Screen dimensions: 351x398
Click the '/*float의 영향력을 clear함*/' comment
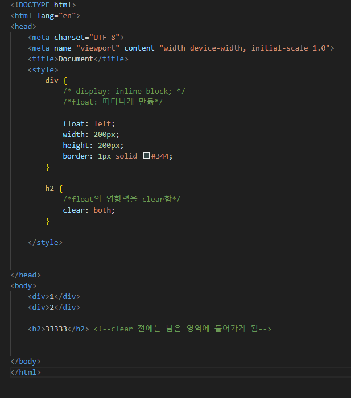[121, 199]
